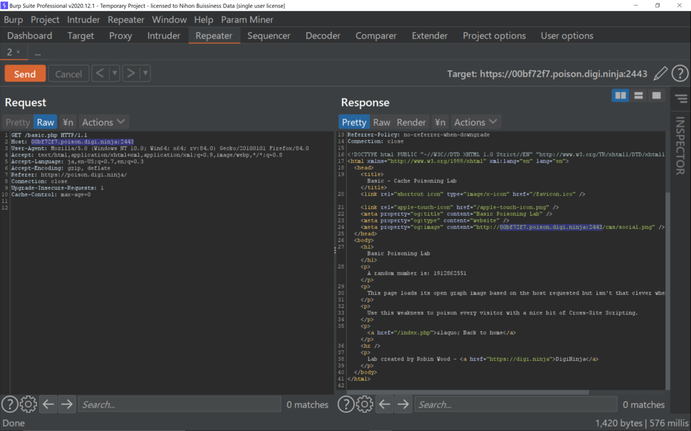The width and height of the screenshot is (691, 431).
Task: Open Repeater help question mark icon
Action: [x=680, y=74]
